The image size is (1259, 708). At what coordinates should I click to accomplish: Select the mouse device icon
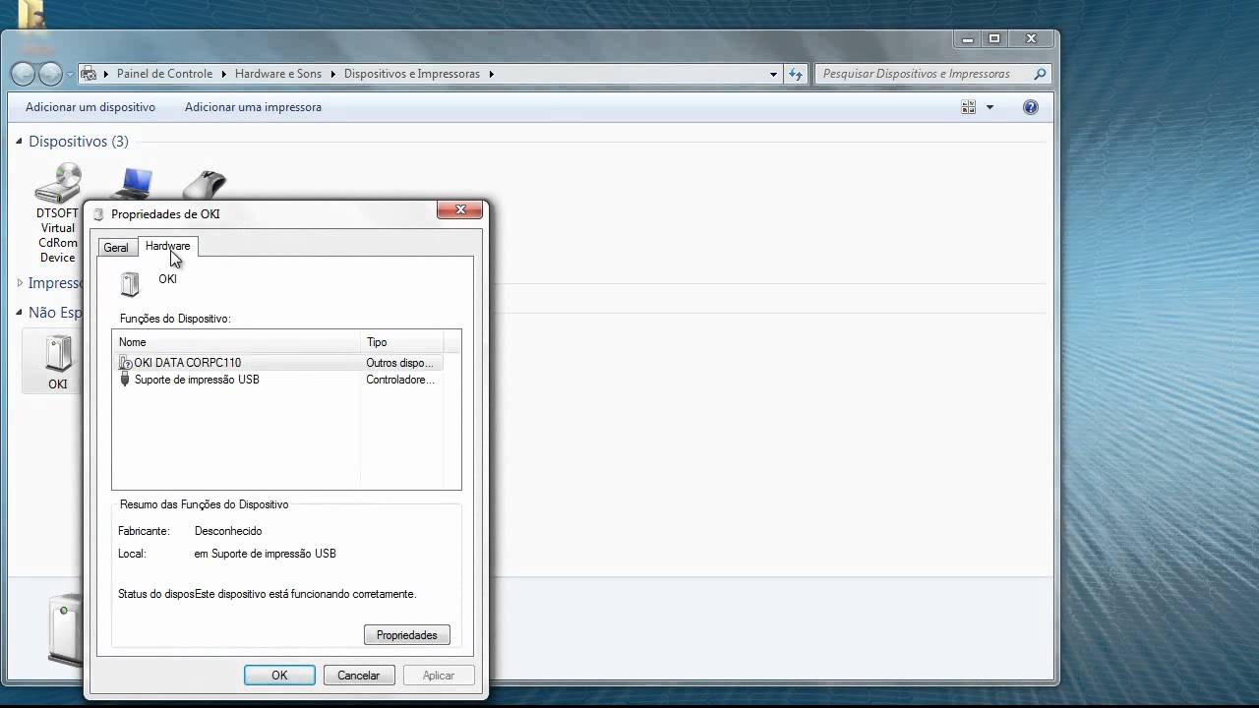[205, 184]
